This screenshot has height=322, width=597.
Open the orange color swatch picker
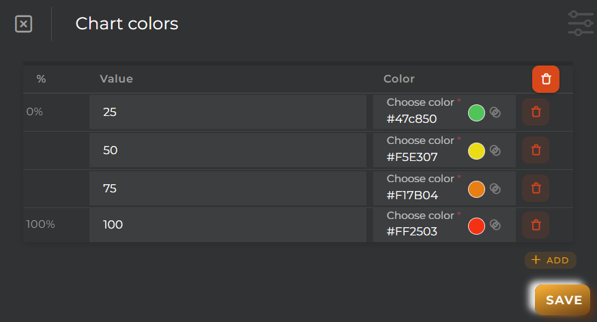tap(476, 189)
